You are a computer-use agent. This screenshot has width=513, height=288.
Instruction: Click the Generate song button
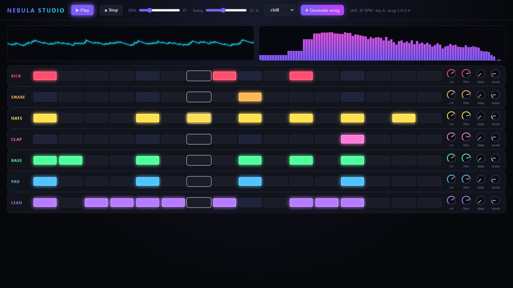(322, 10)
